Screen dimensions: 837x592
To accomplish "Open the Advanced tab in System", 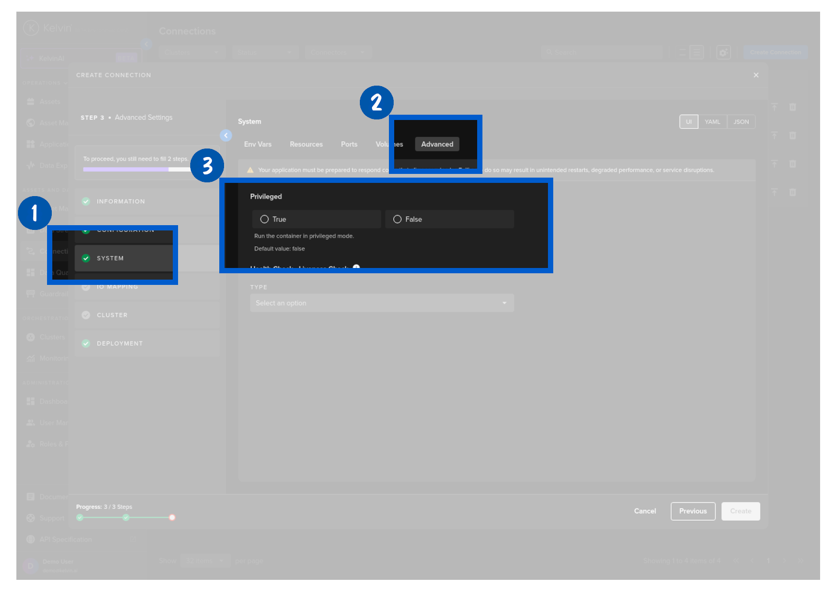I will [437, 144].
